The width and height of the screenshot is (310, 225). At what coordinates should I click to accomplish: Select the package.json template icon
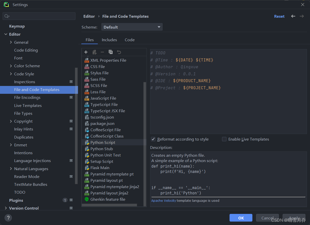87,123
